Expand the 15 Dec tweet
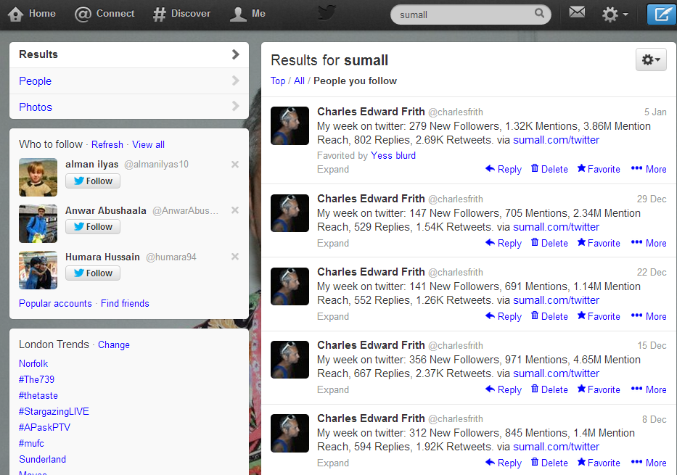 [x=333, y=390]
